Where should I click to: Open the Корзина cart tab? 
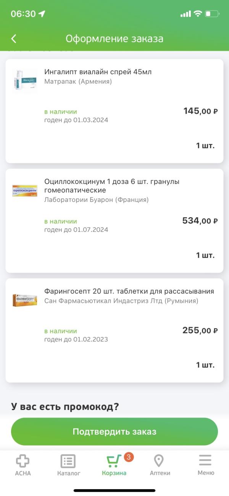click(x=114, y=465)
